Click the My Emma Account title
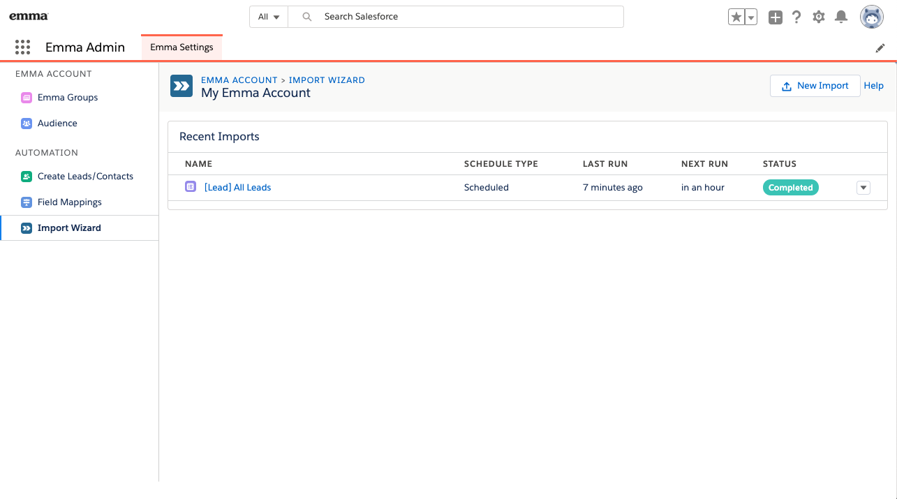Screen dimensions: 897x499 click(255, 93)
